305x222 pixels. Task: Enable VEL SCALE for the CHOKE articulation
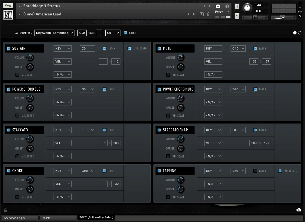[x=17, y=197]
